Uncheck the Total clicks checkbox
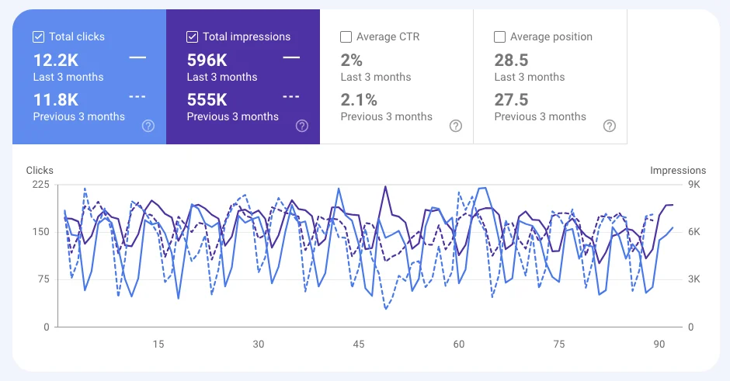 click(x=39, y=36)
